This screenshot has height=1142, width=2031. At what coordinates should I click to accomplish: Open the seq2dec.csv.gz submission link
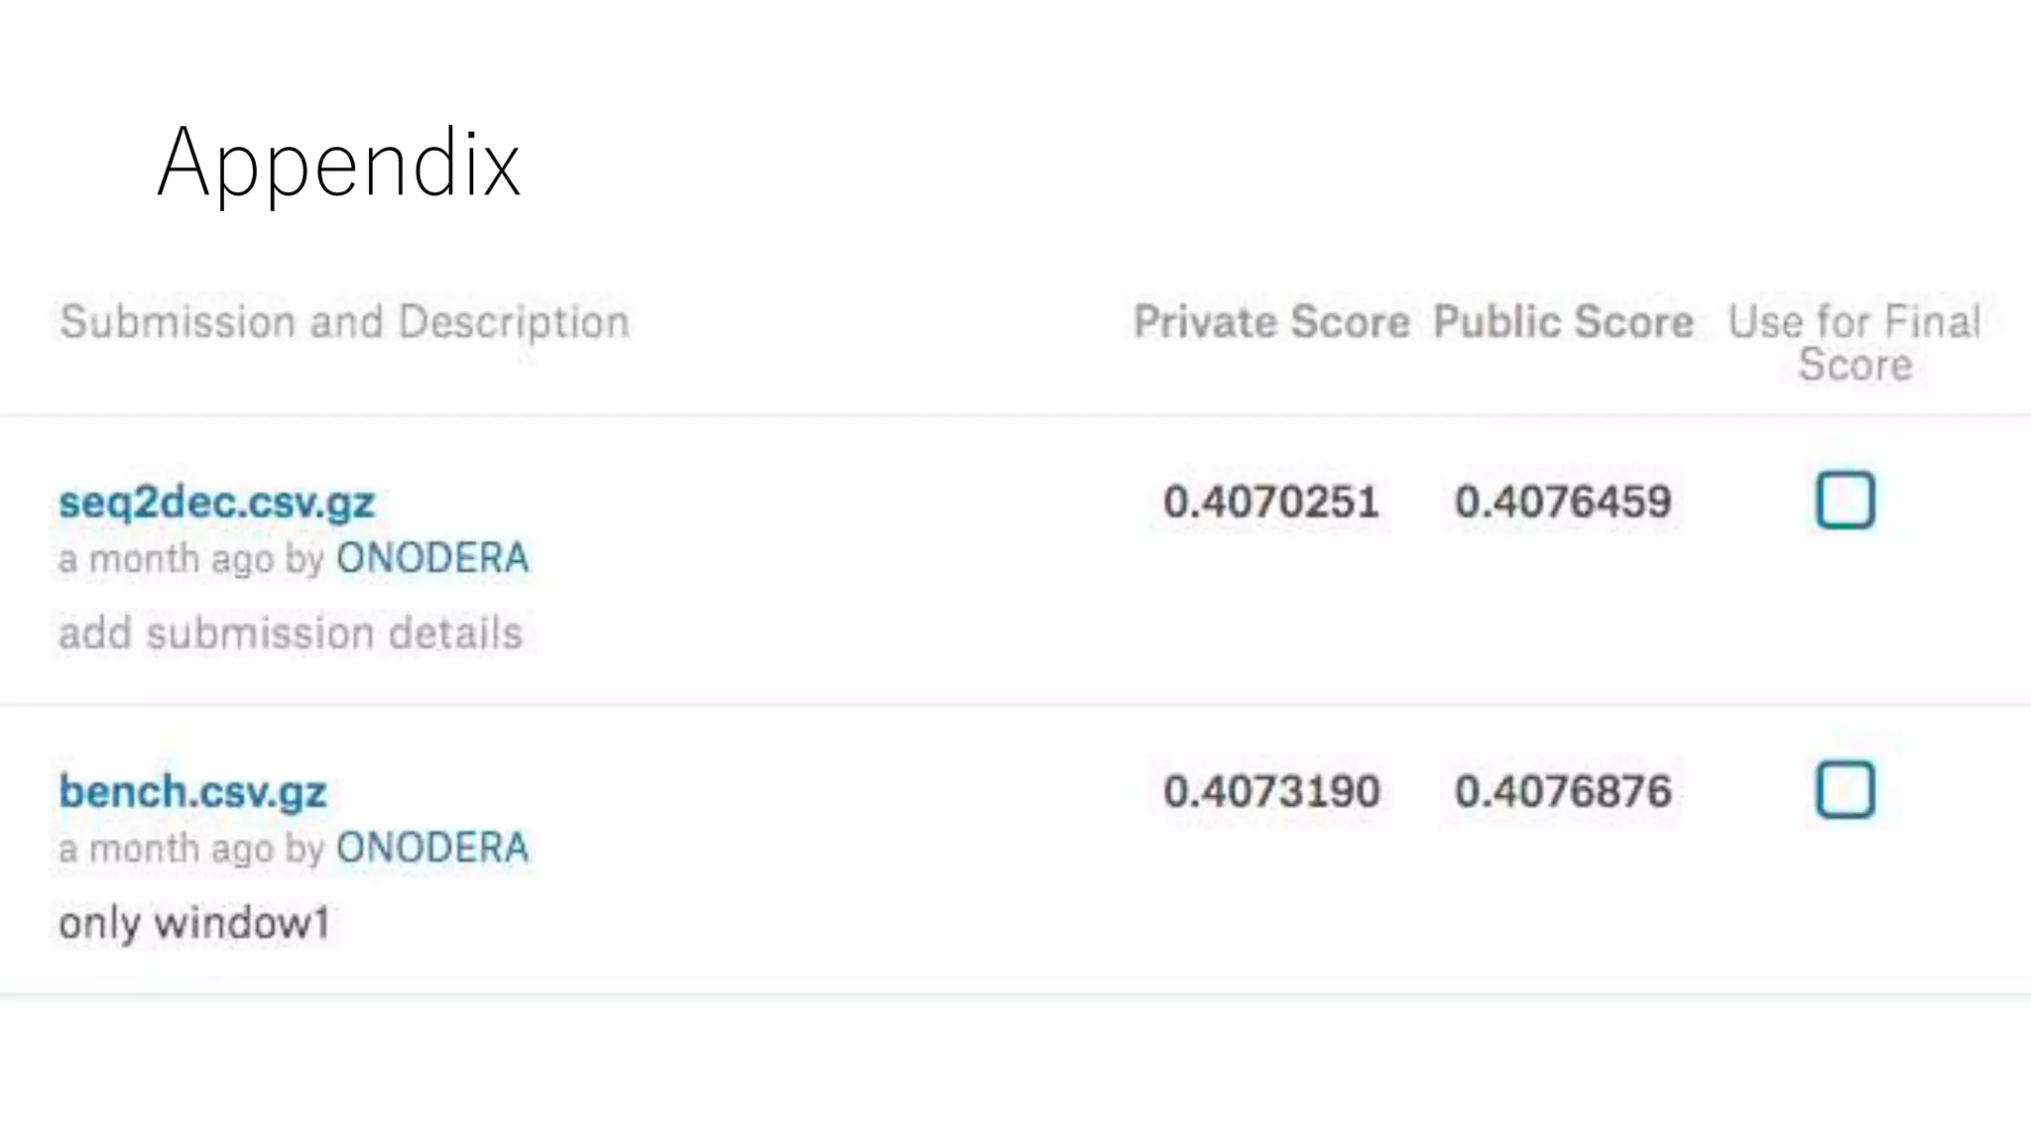pos(216,502)
